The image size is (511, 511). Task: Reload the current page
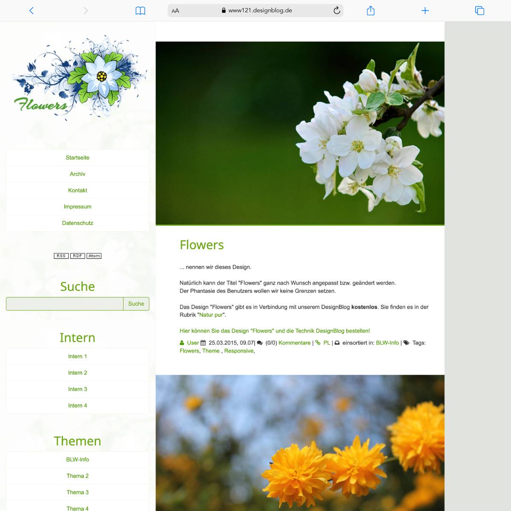click(336, 10)
